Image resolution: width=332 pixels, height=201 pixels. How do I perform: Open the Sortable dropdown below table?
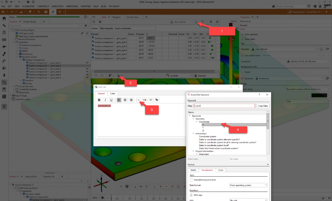(x=178, y=76)
